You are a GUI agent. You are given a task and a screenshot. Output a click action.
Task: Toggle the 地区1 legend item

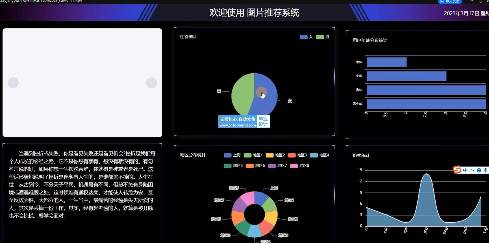click(253, 155)
